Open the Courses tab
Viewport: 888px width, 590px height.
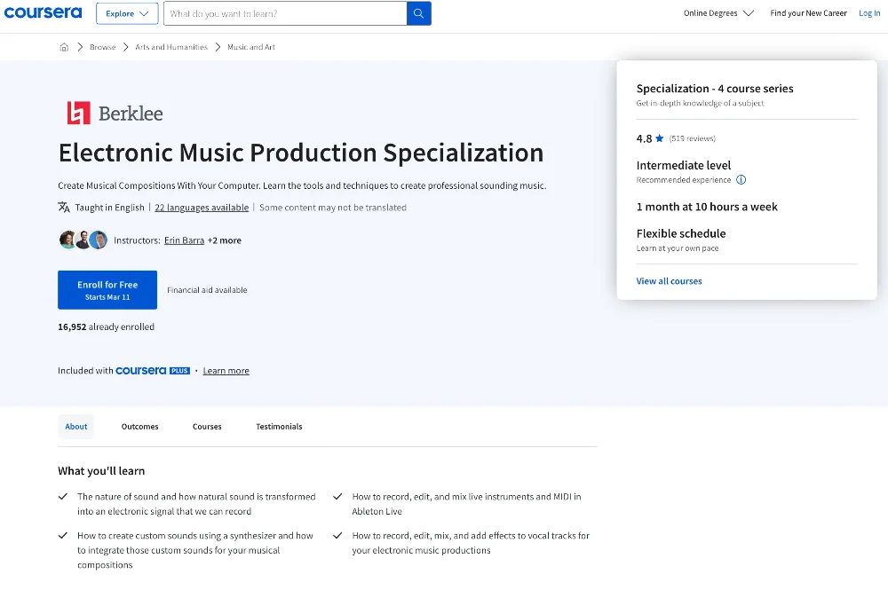pyautogui.click(x=207, y=426)
